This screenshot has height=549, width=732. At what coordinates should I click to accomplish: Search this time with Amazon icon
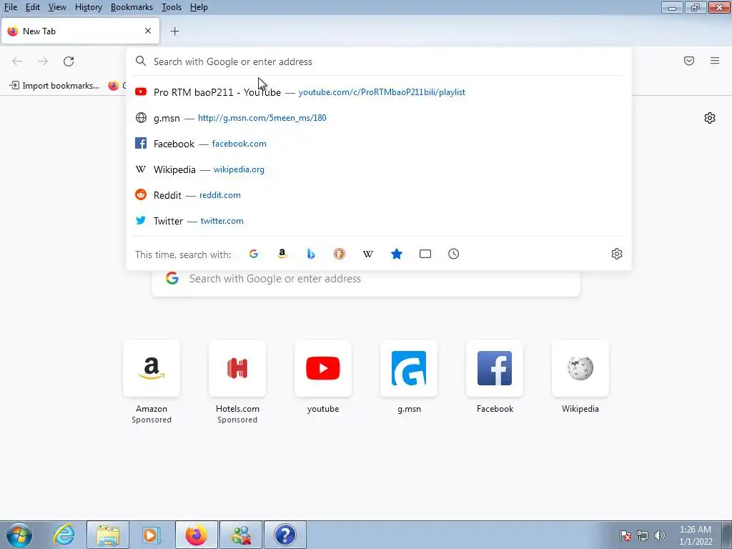282,254
